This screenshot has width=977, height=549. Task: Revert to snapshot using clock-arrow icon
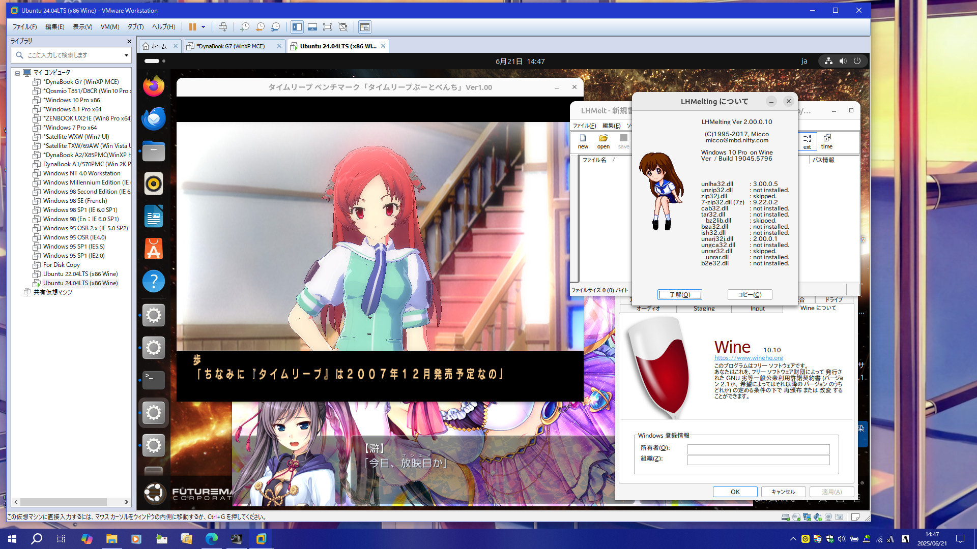260,27
